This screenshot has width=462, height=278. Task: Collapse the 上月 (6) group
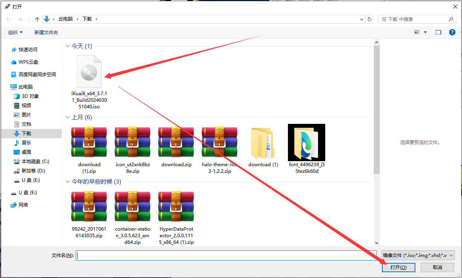click(x=68, y=117)
